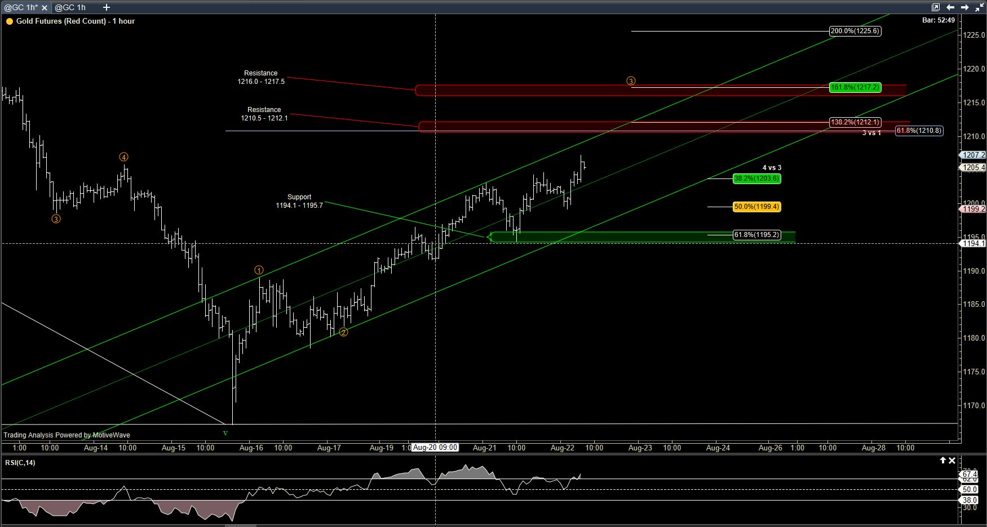
Task: Select the 200.0%(1225.6) Fibonacci label
Action: tap(855, 31)
